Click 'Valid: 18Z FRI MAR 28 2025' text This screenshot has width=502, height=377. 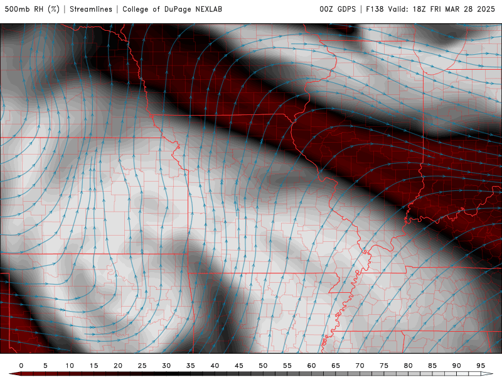442,9
